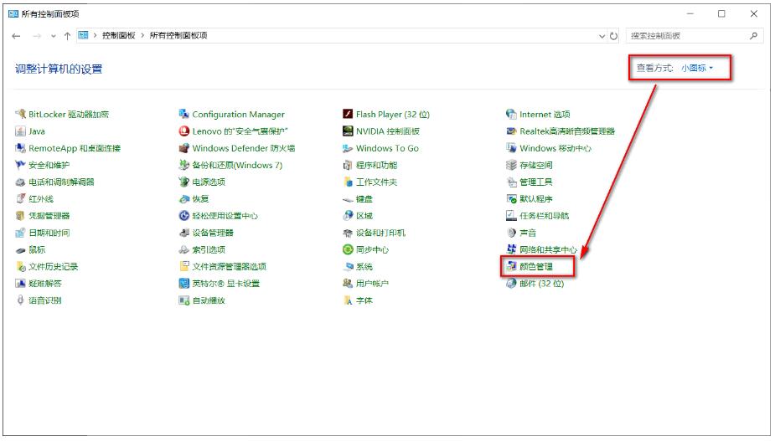Open the recent locations dropdown arrow
Screen dimensions: 775x441
pos(54,36)
